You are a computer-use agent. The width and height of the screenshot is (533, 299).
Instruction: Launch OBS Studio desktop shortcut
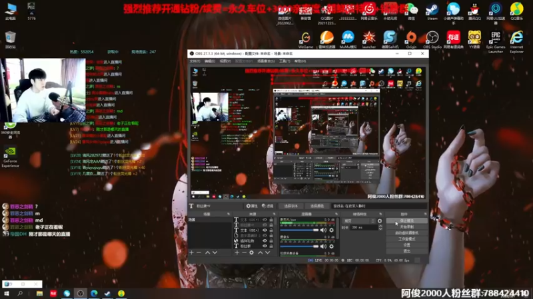click(432, 40)
